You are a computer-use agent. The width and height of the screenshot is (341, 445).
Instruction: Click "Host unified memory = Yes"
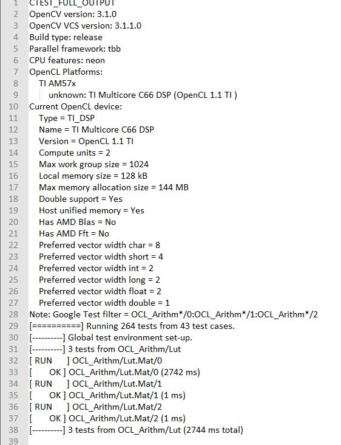click(x=92, y=210)
